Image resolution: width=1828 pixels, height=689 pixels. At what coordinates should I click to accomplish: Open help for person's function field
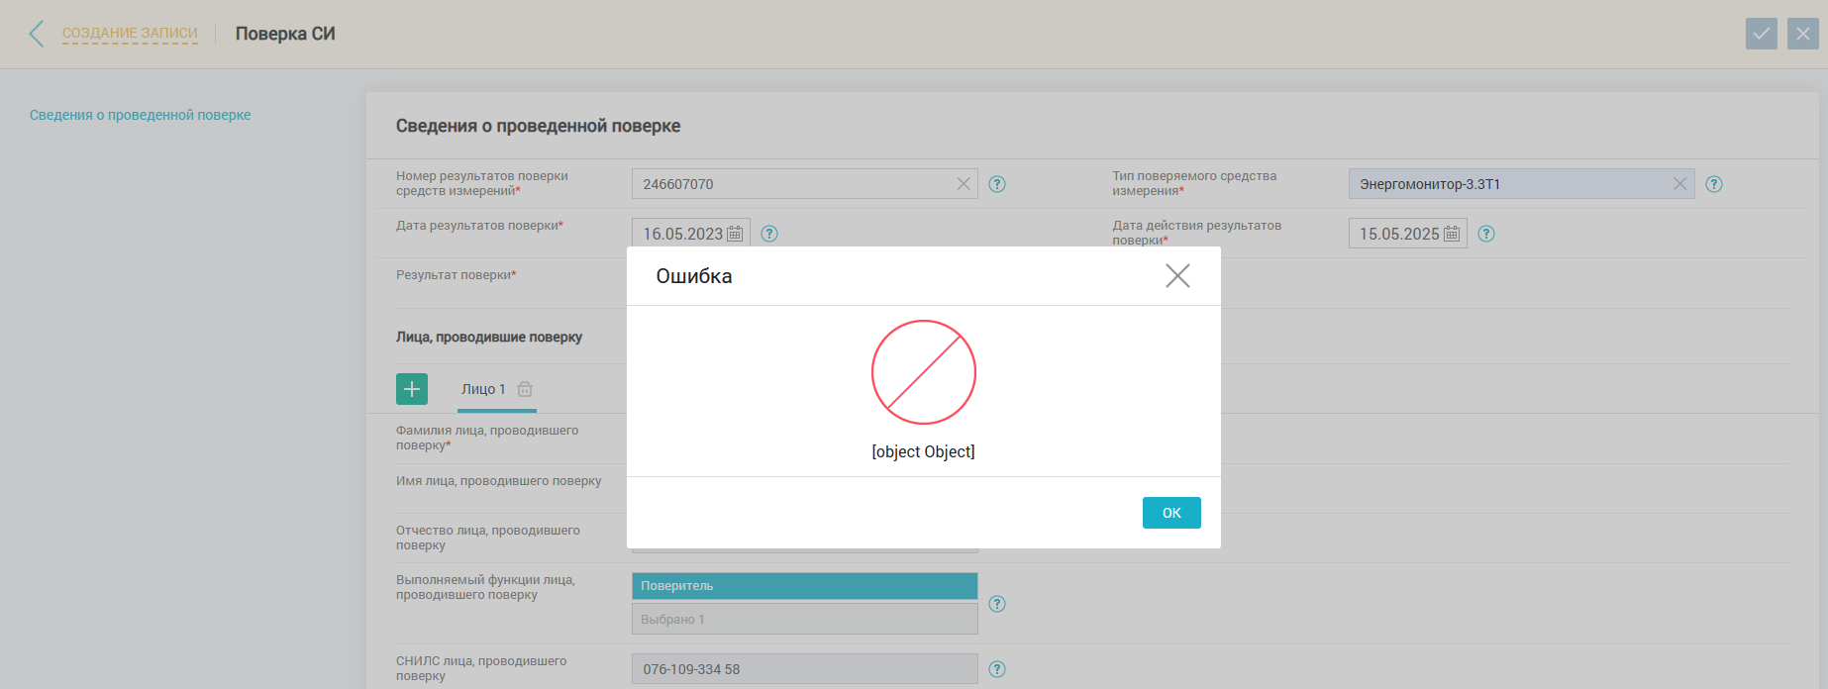pos(997,604)
